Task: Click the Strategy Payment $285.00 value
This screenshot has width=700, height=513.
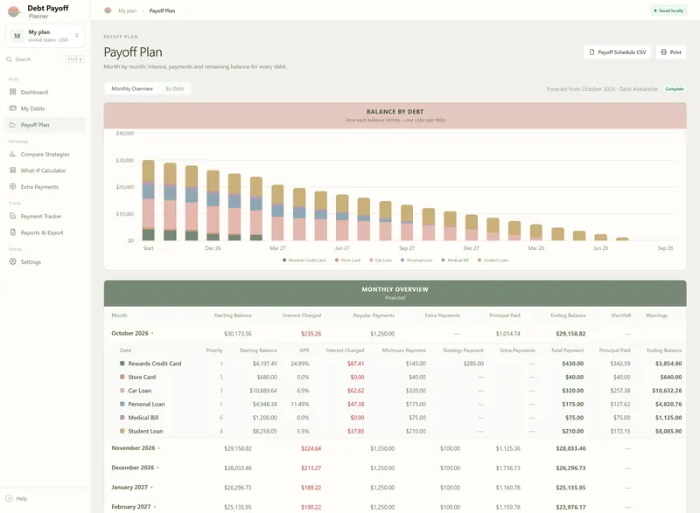Action: pos(473,364)
